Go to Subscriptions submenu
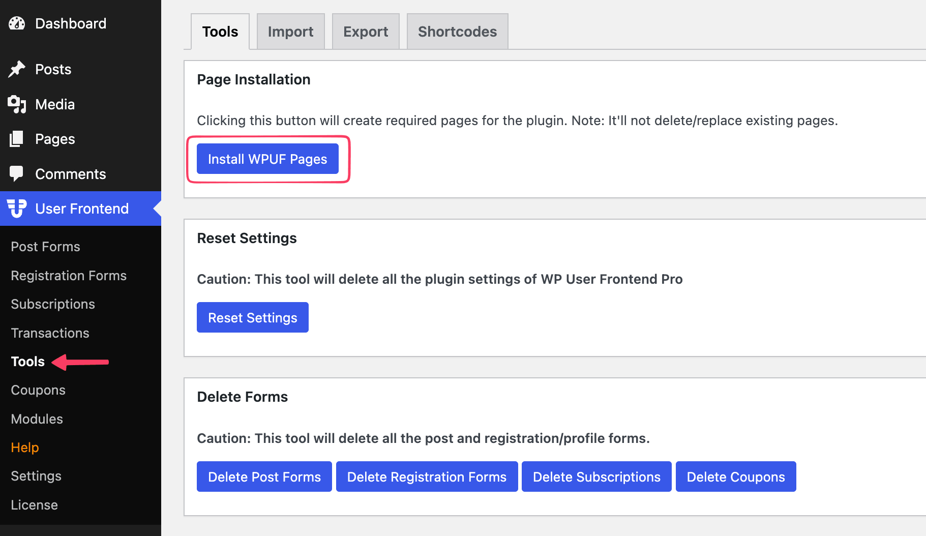The image size is (926, 536). [x=53, y=304]
